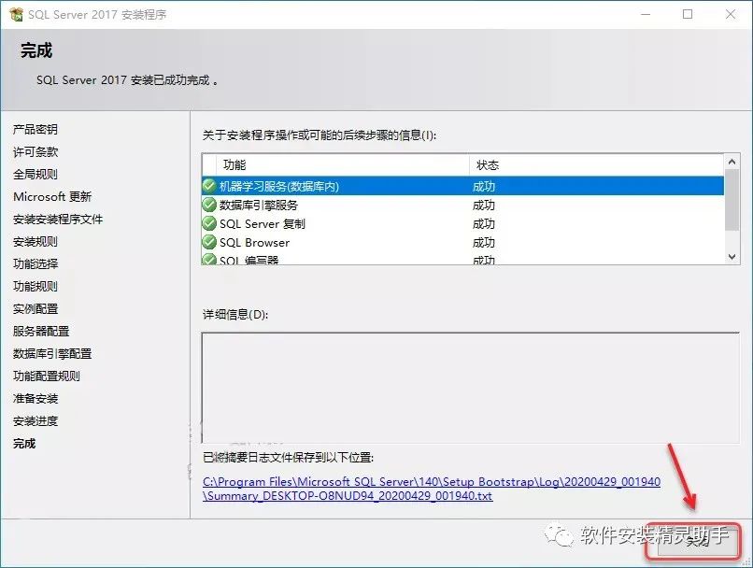Click the 安装进度 step in the sidebar
This screenshot has width=753, height=568.
click(x=36, y=421)
